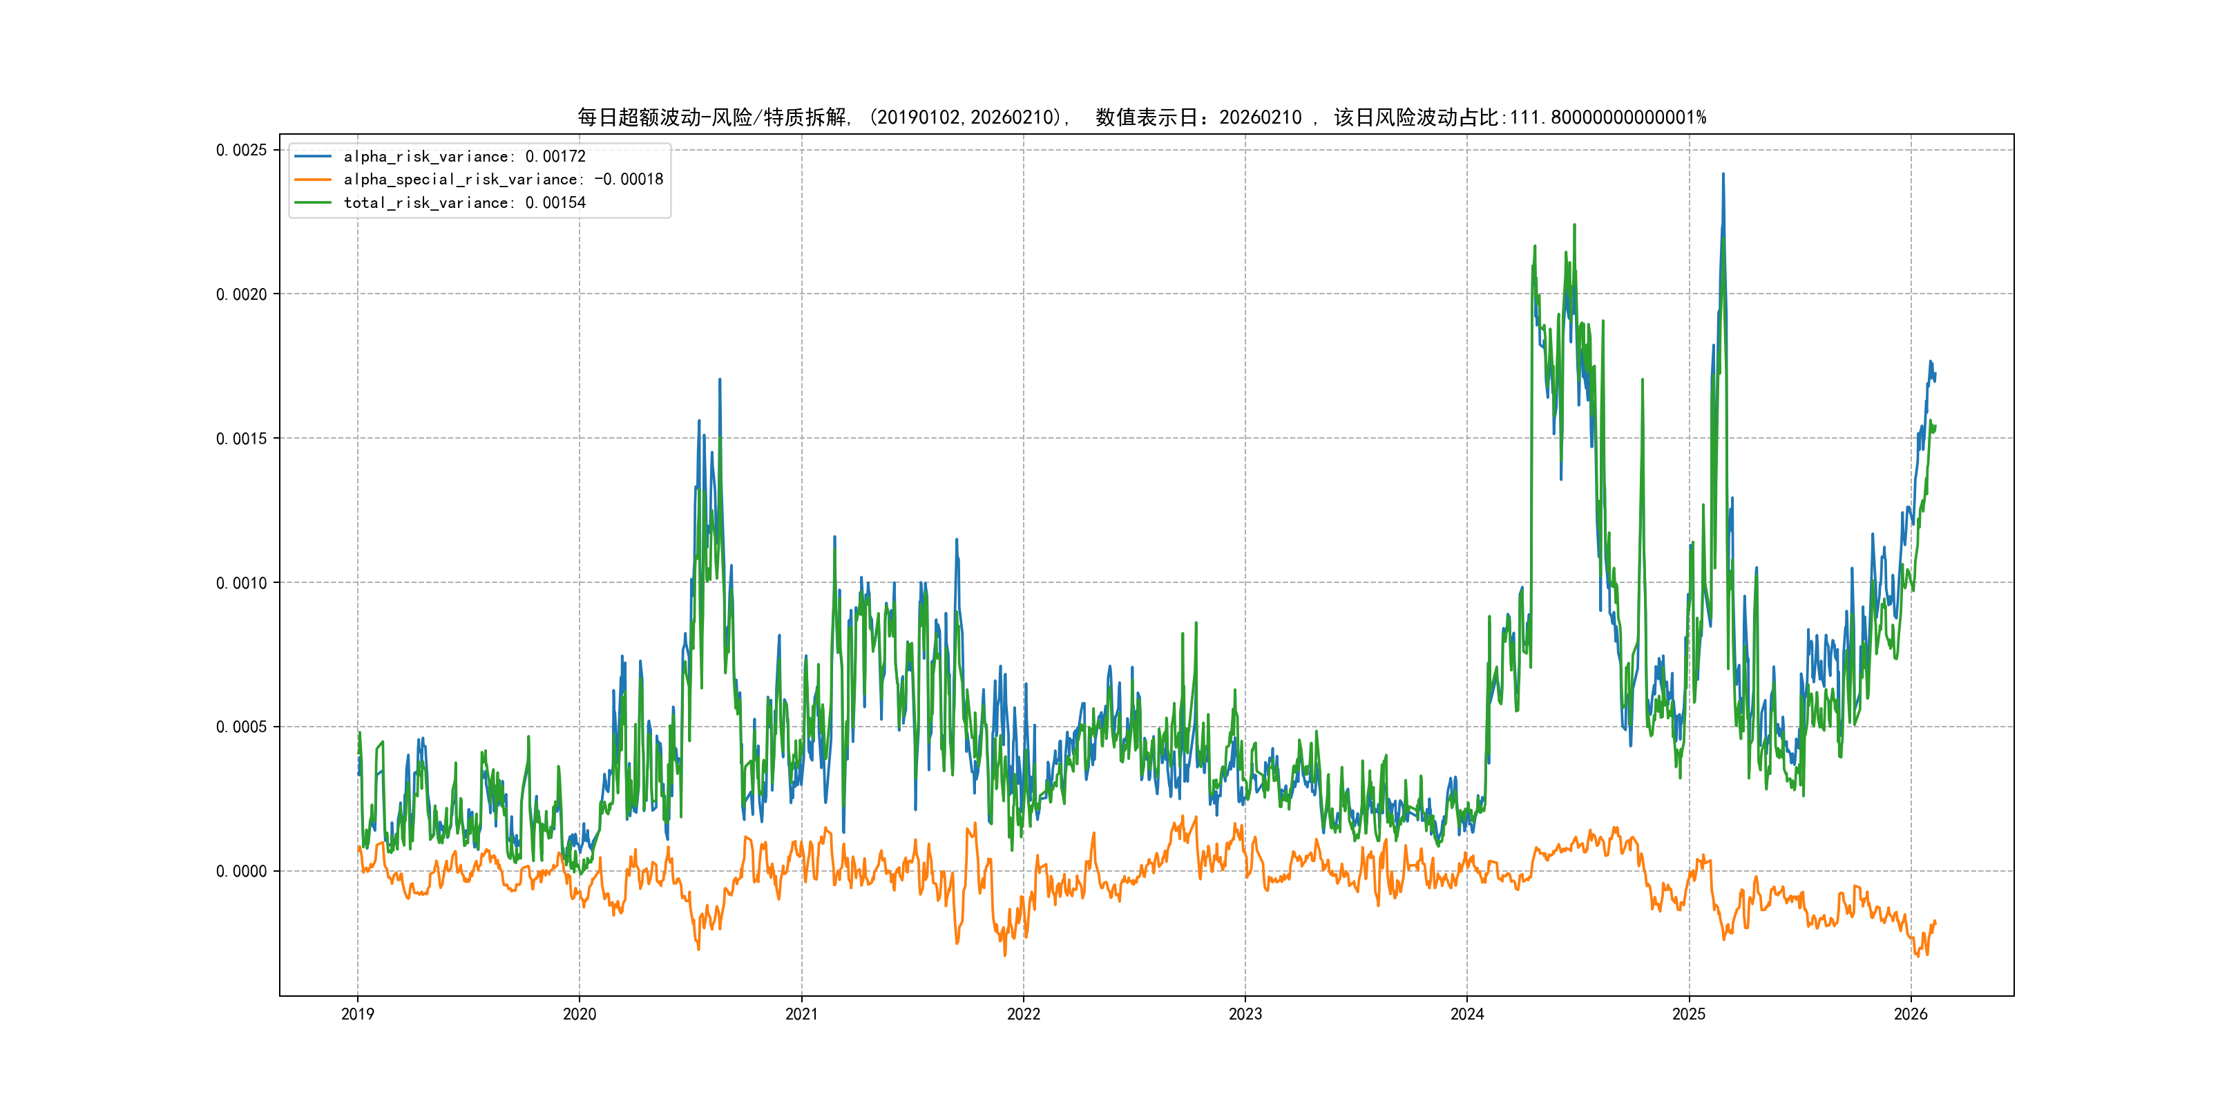Click the 0.0000 y-axis tick label
This screenshot has height=1119, width=2238.
point(242,872)
